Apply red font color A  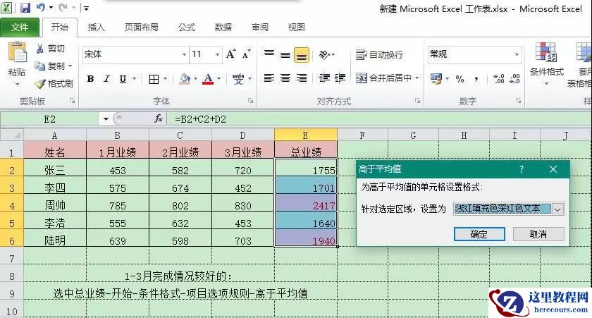[x=208, y=79]
